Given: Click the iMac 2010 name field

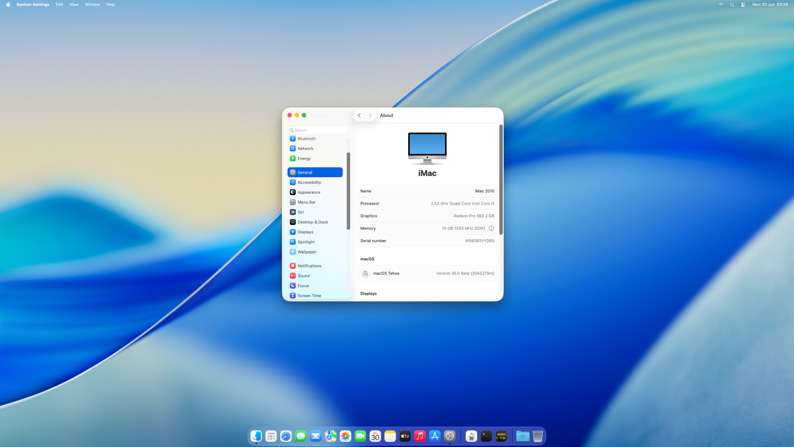Looking at the screenshot, I should (484, 191).
